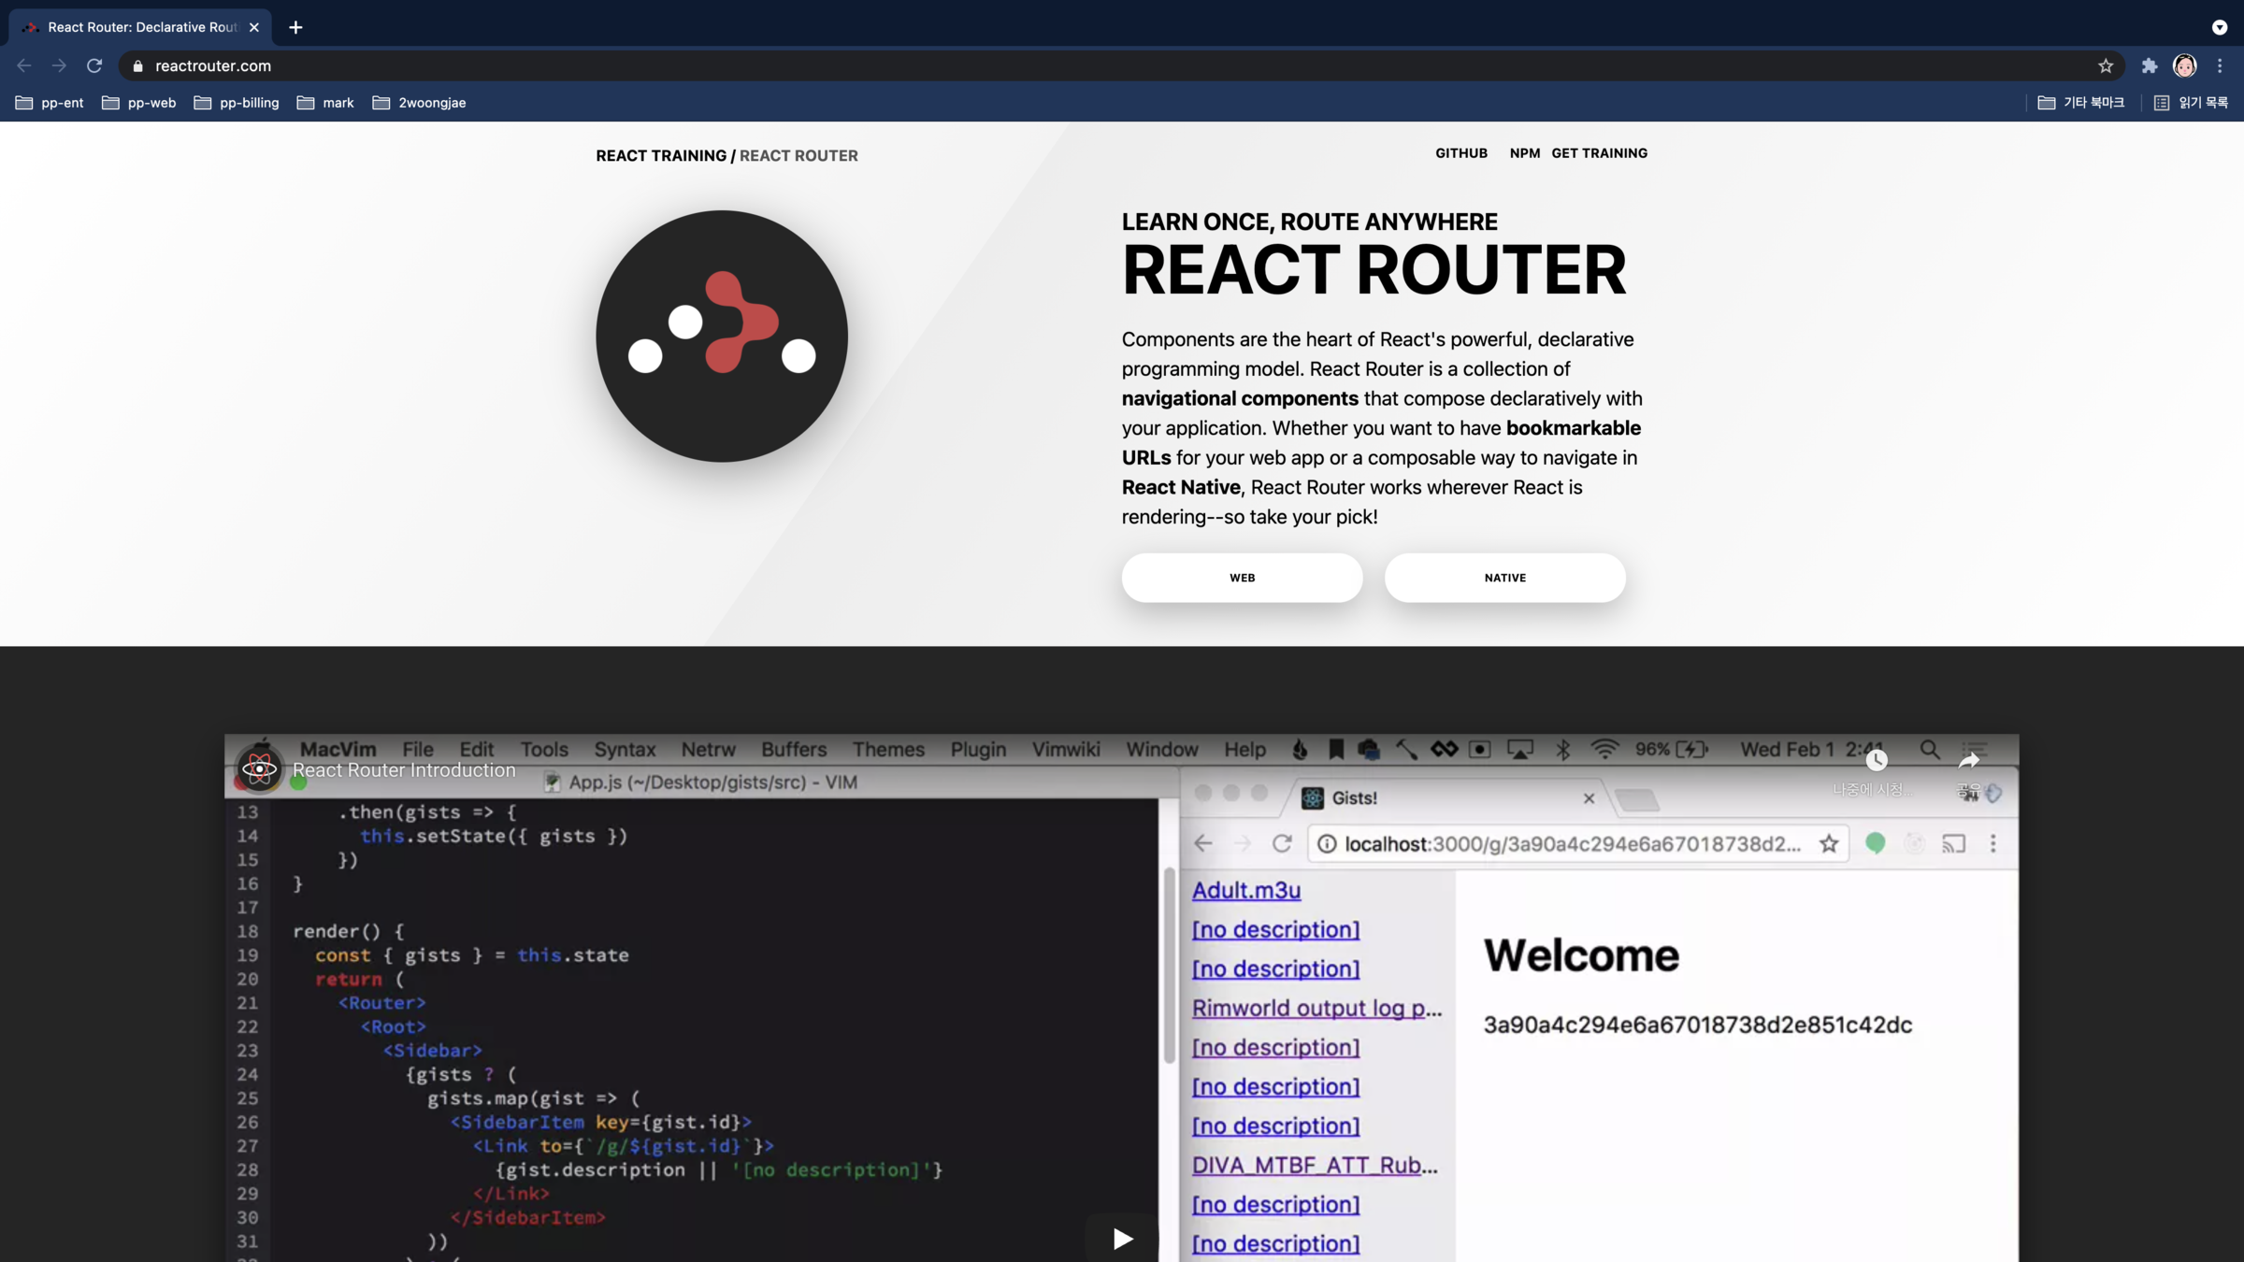
Task: Bookmark page with the star icon
Action: click(x=2105, y=65)
